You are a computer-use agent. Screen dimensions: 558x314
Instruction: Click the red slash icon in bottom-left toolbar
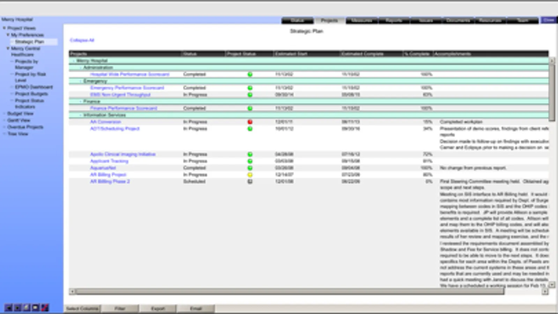pyautogui.click(x=45, y=308)
